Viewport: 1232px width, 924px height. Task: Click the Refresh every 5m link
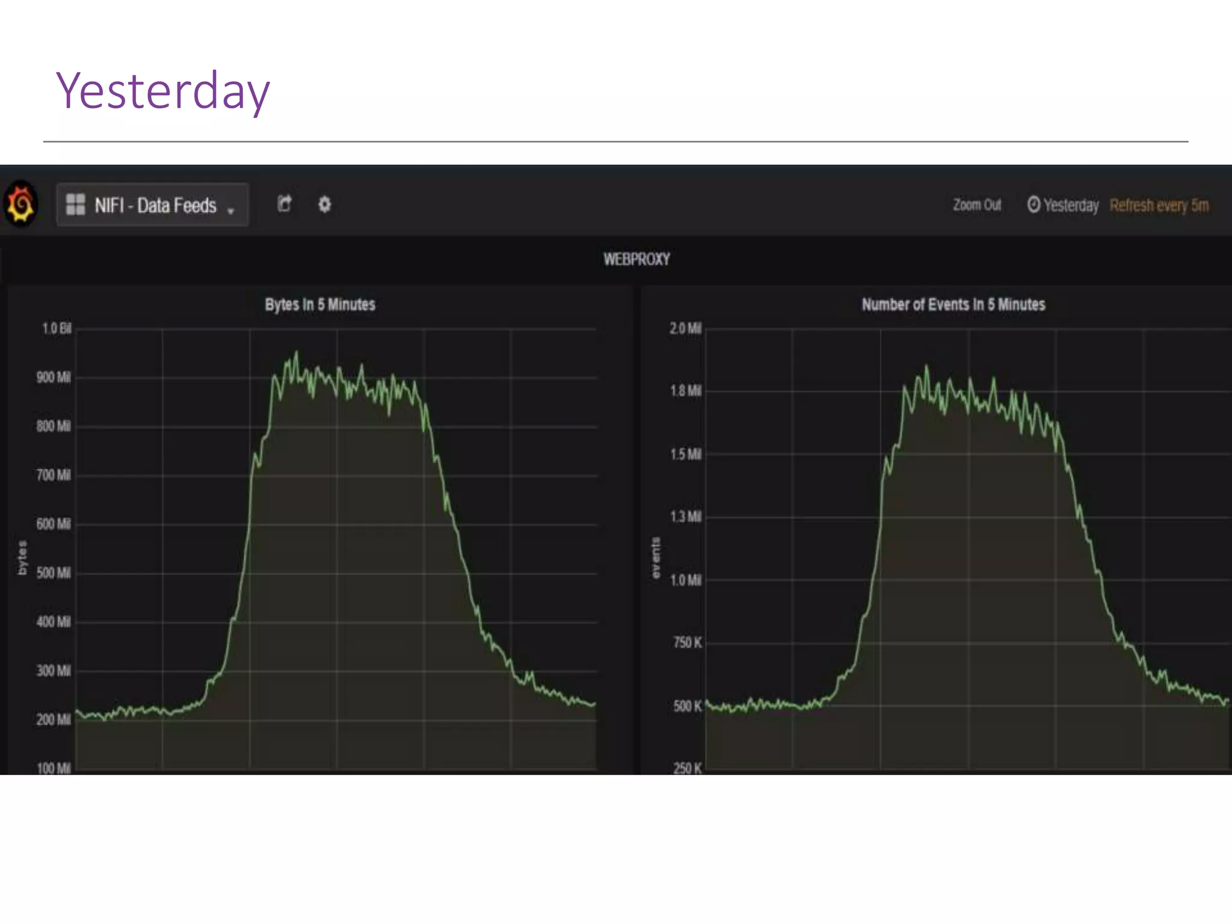[1159, 206]
